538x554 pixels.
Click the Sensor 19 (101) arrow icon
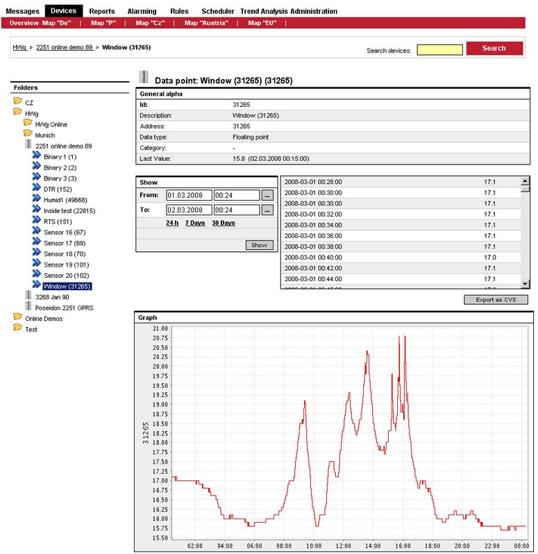[x=36, y=263]
